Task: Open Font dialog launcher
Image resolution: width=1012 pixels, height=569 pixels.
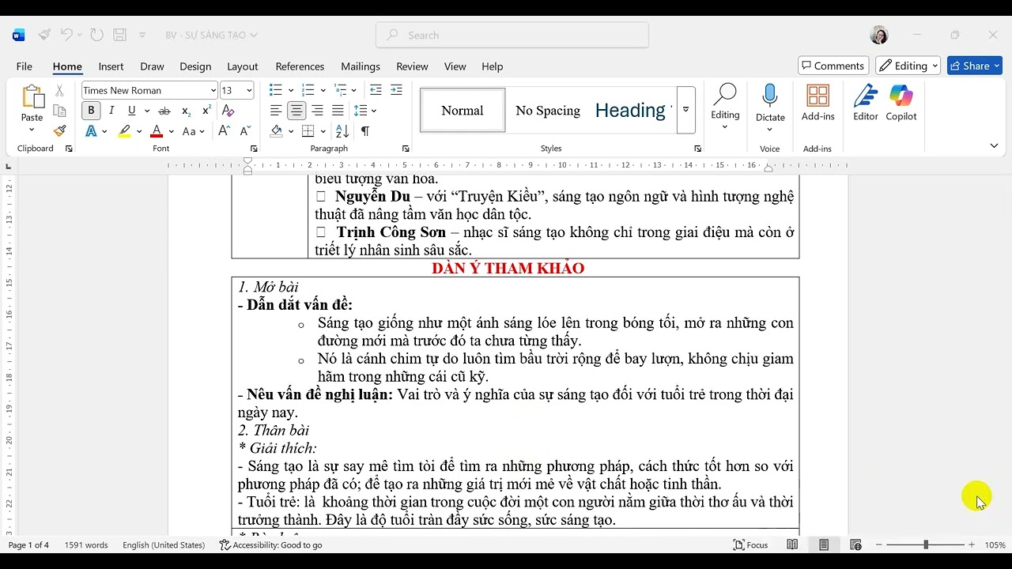Action: click(x=254, y=149)
